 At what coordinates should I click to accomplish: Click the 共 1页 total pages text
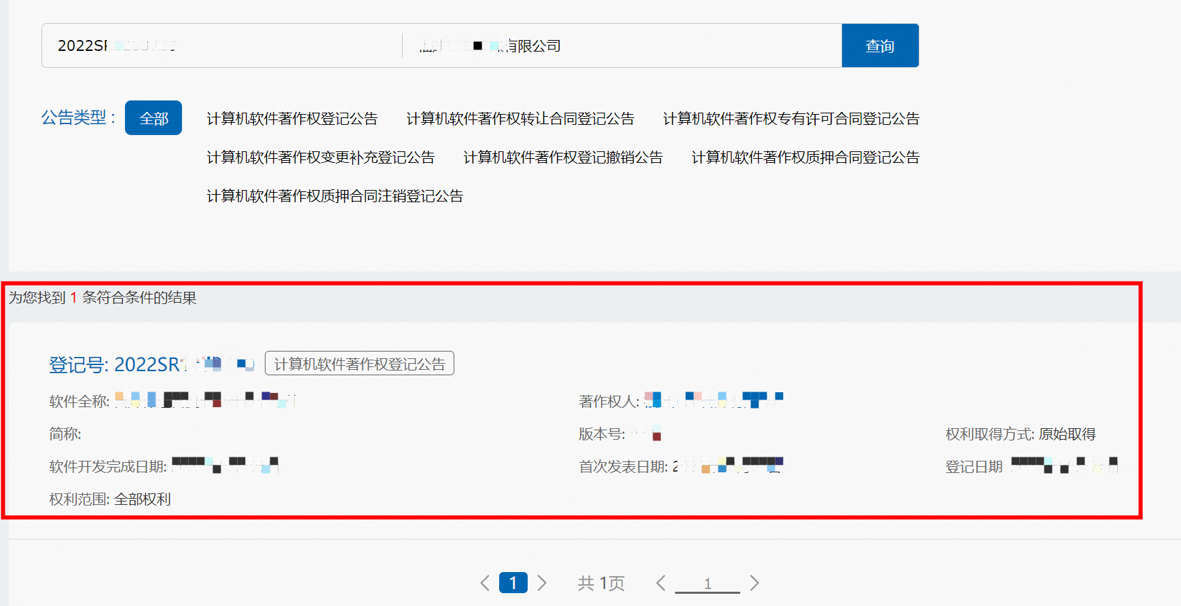point(601,583)
